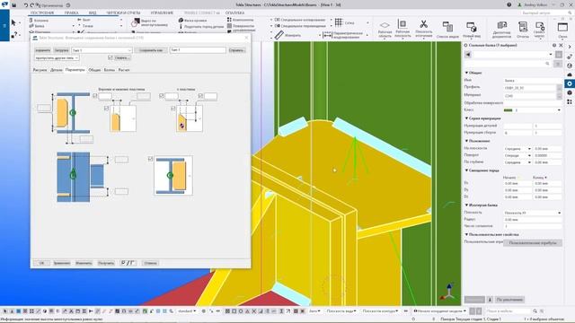This screenshot has width=575, height=323.
Task: Create a Новый вид new view
Action: point(471,30)
